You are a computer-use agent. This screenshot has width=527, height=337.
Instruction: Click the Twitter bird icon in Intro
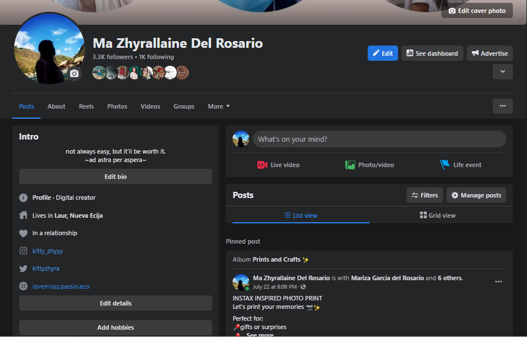coord(23,268)
